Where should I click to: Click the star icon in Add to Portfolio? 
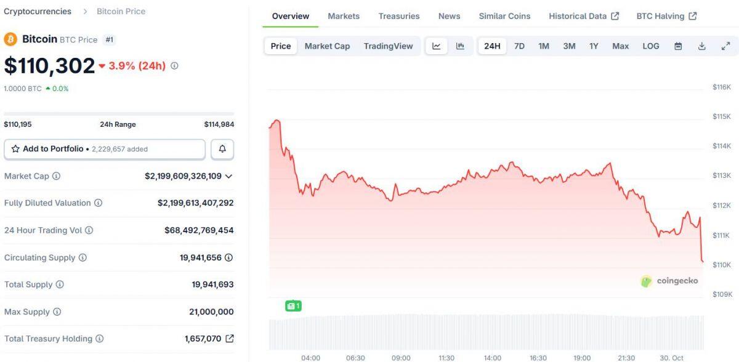(15, 148)
